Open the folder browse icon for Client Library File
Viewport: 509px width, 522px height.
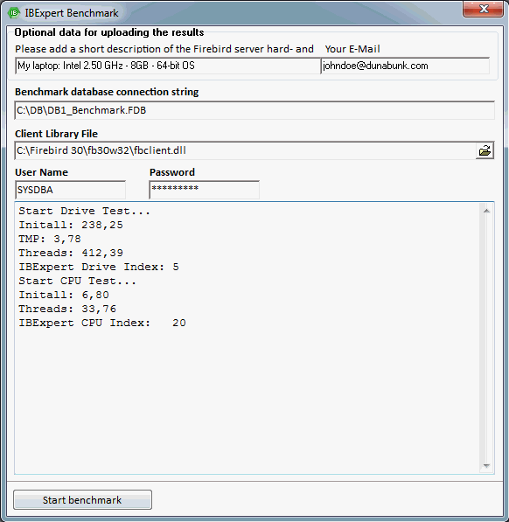(x=485, y=150)
